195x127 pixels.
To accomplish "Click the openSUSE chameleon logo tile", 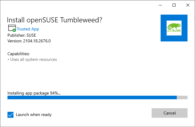I will 174,28.
